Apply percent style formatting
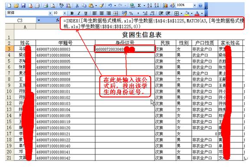Screen dimensions: 252x167 tap(131, 13)
